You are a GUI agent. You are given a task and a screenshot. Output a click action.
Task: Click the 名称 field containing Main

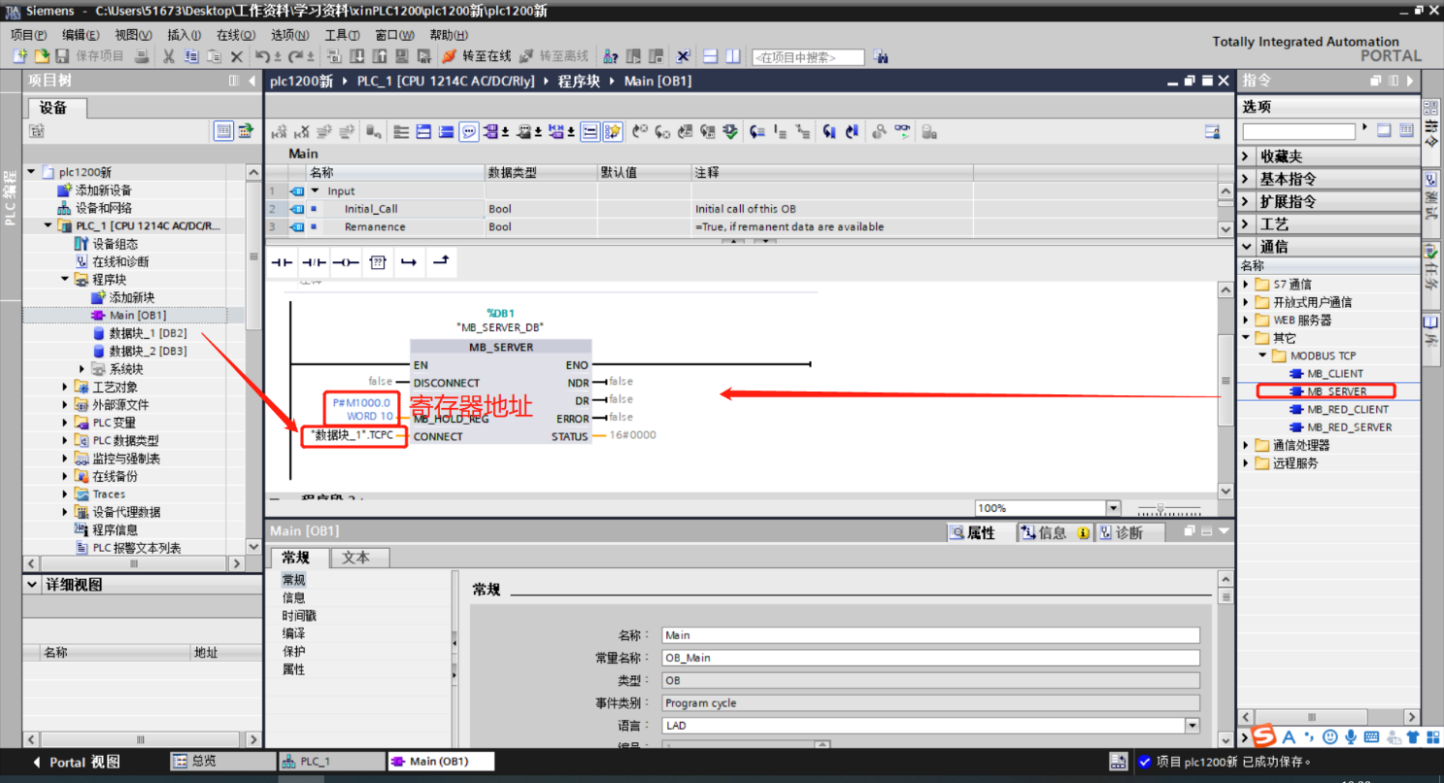tap(930, 635)
